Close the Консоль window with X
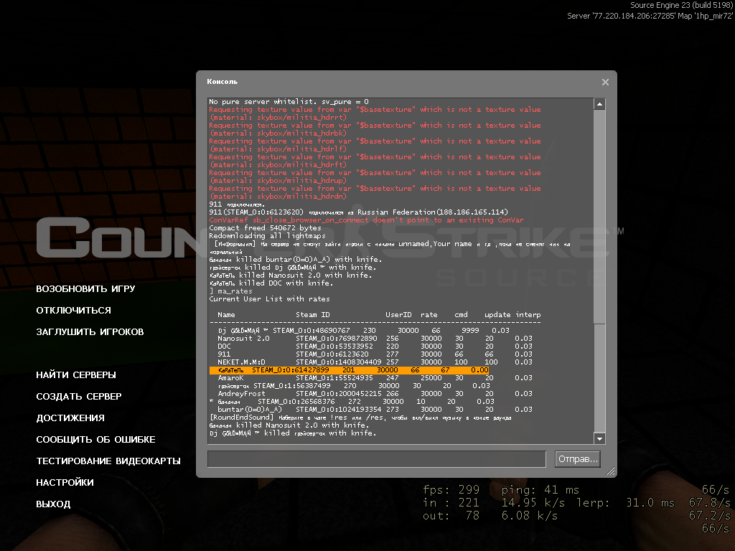This screenshot has width=735, height=551. [605, 82]
